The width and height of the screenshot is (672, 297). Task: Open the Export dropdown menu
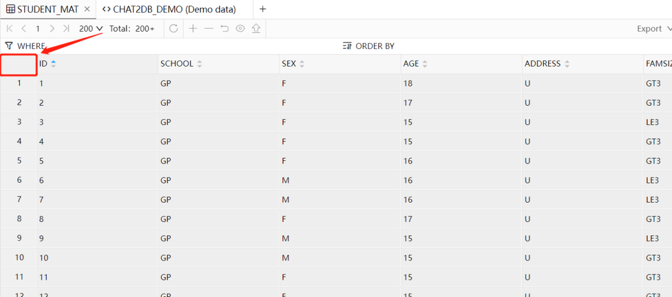652,29
